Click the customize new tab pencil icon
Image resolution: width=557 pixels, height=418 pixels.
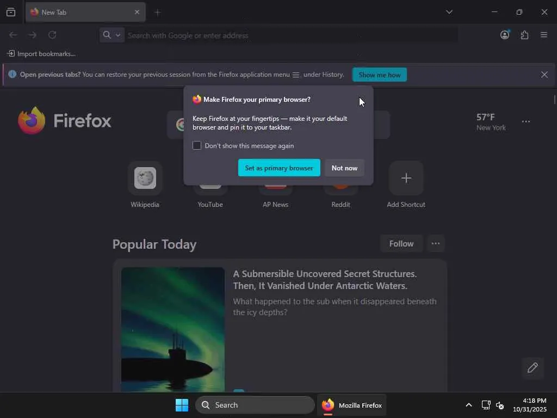532,367
